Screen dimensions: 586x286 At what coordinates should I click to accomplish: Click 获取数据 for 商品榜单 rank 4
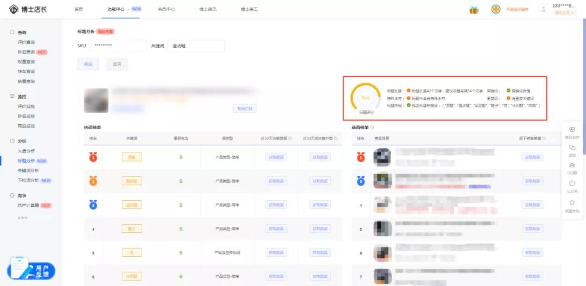533,205
